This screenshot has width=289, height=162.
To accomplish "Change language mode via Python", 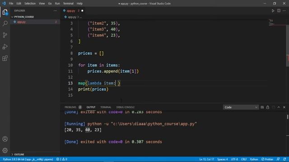I will (254, 159).
